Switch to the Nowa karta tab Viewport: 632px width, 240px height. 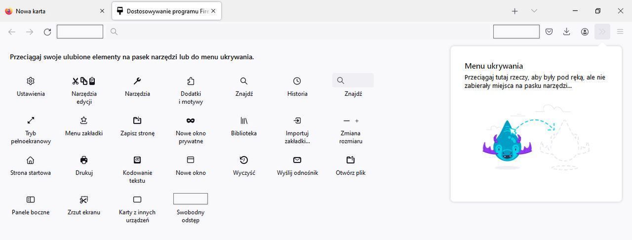pyautogui.click(x=55, y=11)
